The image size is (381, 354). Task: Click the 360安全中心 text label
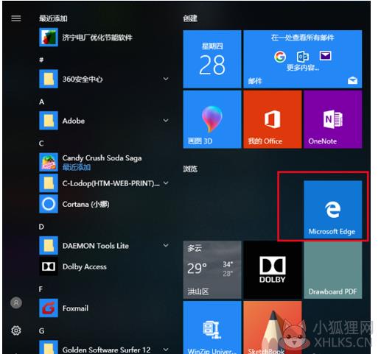[83, 79]
